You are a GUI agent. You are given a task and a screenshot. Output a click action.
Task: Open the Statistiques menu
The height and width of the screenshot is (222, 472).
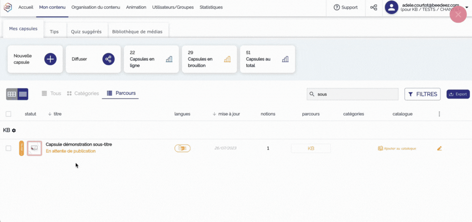tap(211, 7)
